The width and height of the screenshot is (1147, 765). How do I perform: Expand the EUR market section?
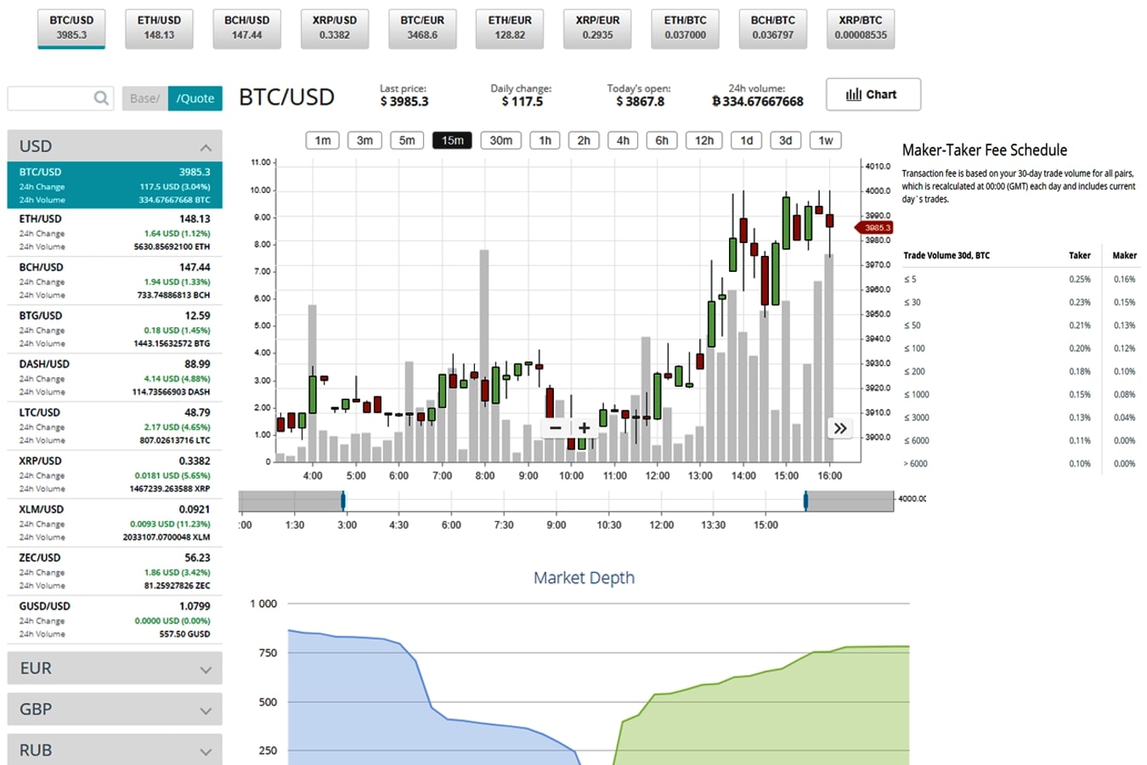115,668
